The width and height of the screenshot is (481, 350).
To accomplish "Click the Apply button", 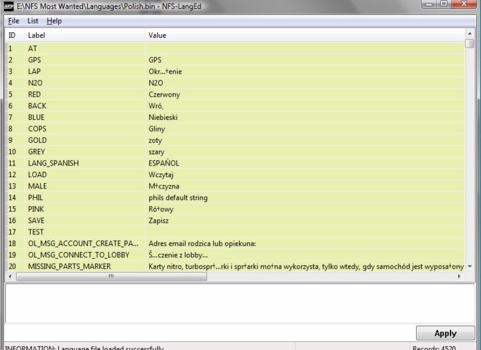I will pyautogui.click(x=445, y=333).
